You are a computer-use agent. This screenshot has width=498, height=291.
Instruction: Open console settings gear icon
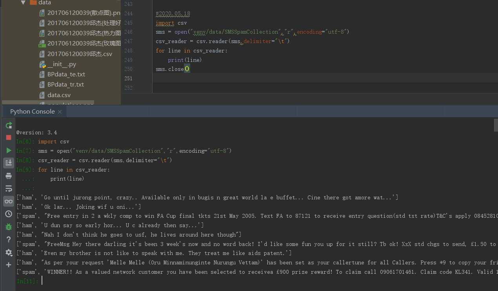click(x=9, y=252)
